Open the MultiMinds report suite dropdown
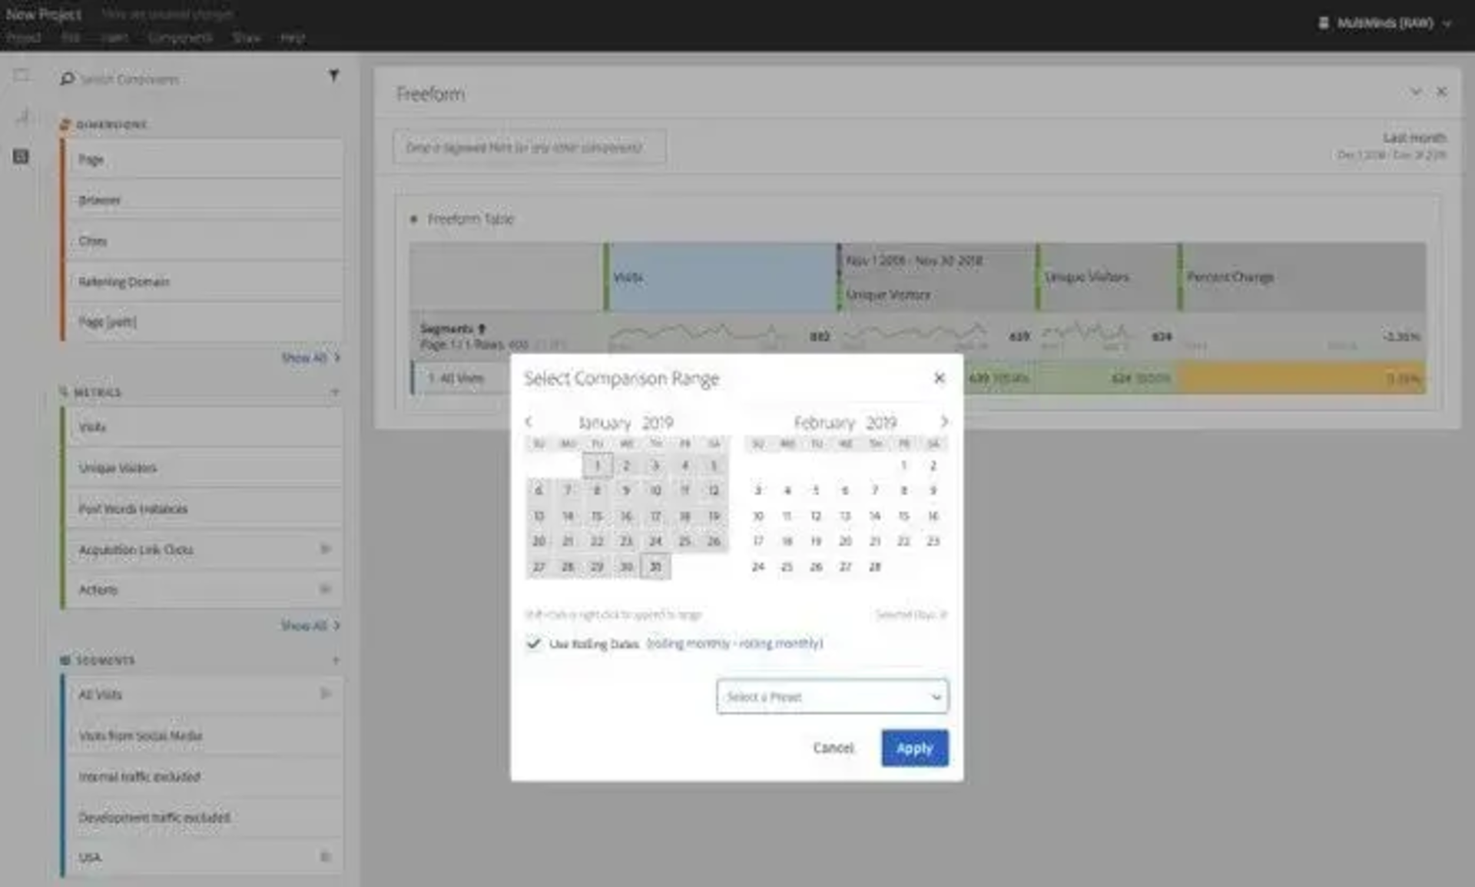 point(1385,23)
